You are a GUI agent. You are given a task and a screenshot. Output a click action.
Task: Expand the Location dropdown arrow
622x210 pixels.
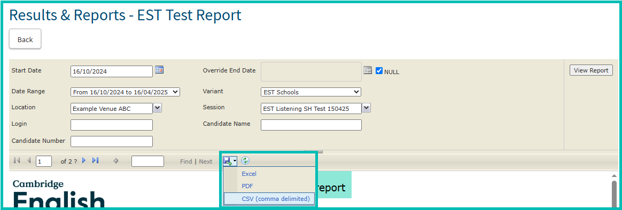(158, 108)
